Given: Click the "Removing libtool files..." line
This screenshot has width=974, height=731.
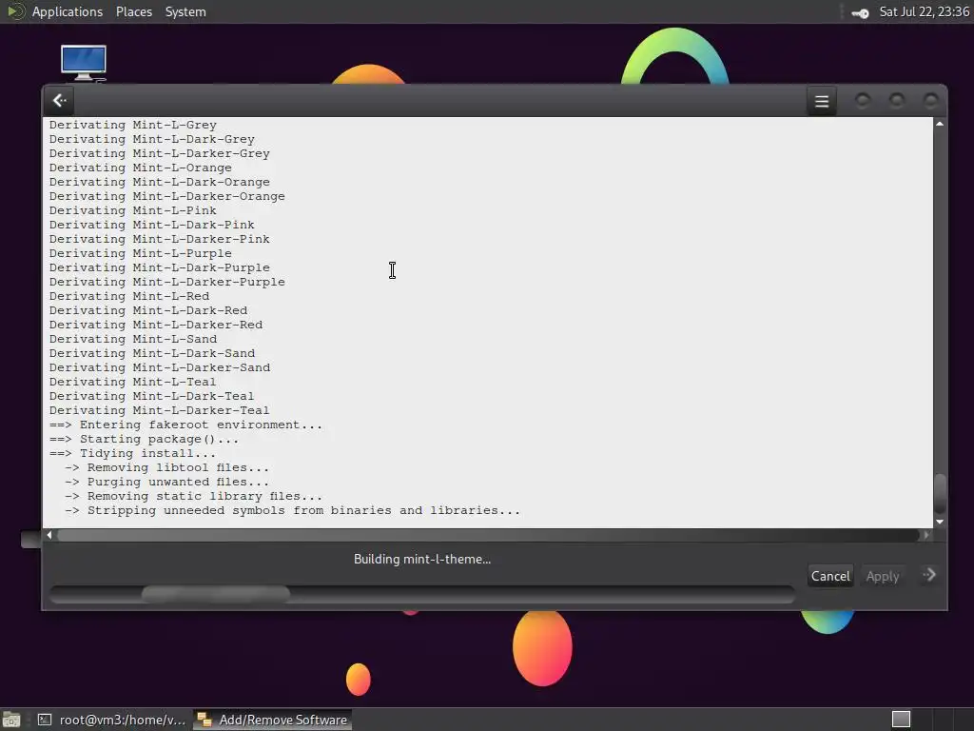Looking at the screenshot, I should (x=167, y=468).
